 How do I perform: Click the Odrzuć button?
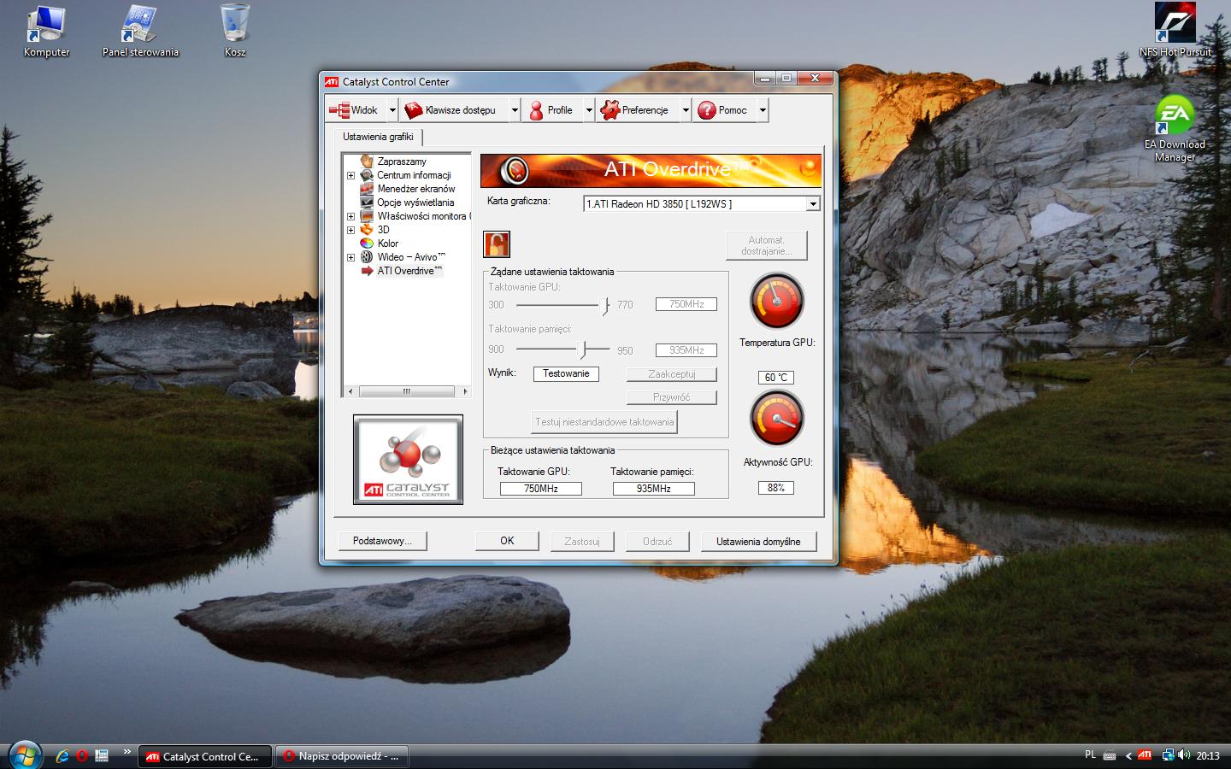click(x=657, y=542)
